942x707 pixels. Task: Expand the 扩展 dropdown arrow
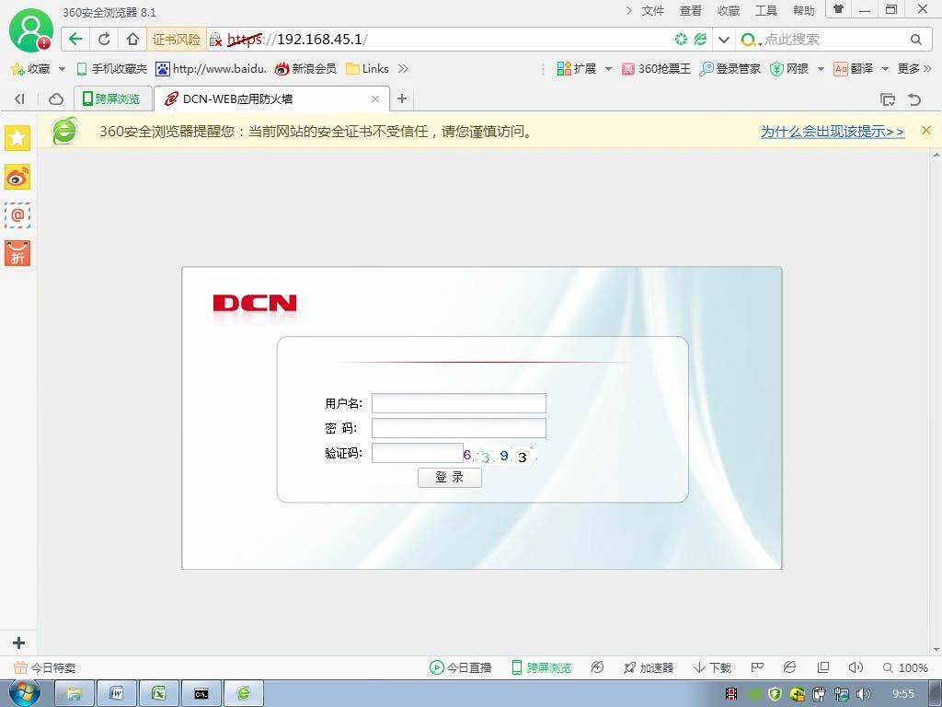608,69
